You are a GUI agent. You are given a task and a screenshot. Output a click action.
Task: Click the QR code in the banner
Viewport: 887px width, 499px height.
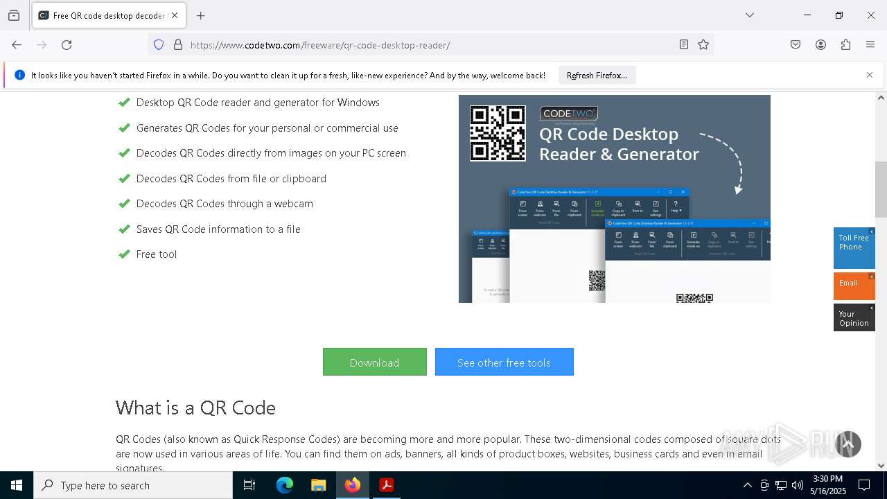pyautogui.click(x=498, y=133)
